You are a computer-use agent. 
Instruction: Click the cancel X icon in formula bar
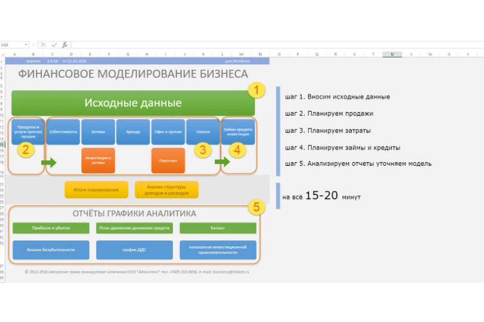(43, 45)
